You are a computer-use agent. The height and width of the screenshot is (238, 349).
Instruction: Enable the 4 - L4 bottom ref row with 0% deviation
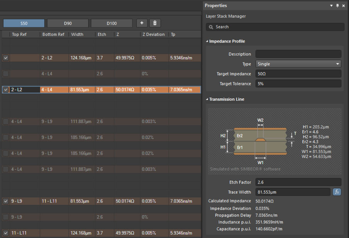click(6, 74)
